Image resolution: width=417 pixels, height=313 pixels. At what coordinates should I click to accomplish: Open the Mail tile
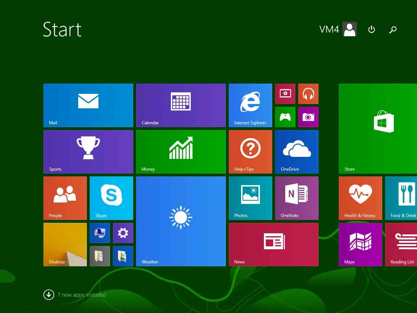[88, 105]
